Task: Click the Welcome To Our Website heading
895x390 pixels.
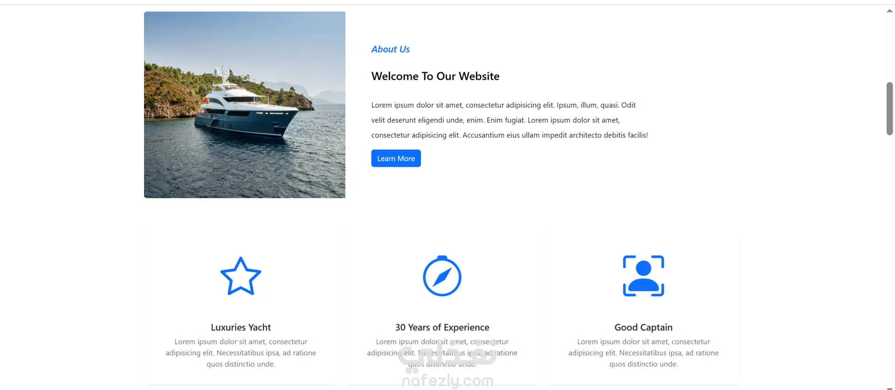Action: pos(435,76)
